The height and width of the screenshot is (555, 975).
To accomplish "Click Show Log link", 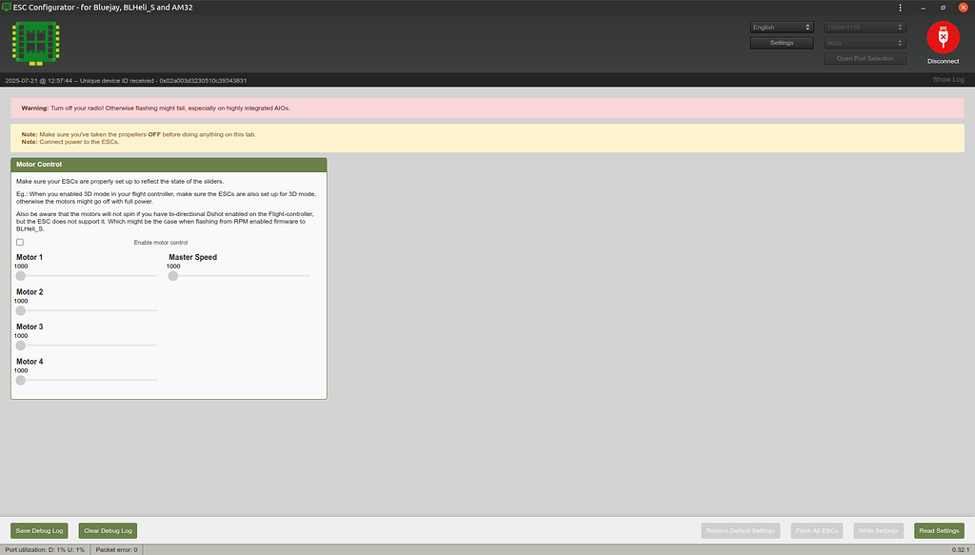I will pos(947,80).
